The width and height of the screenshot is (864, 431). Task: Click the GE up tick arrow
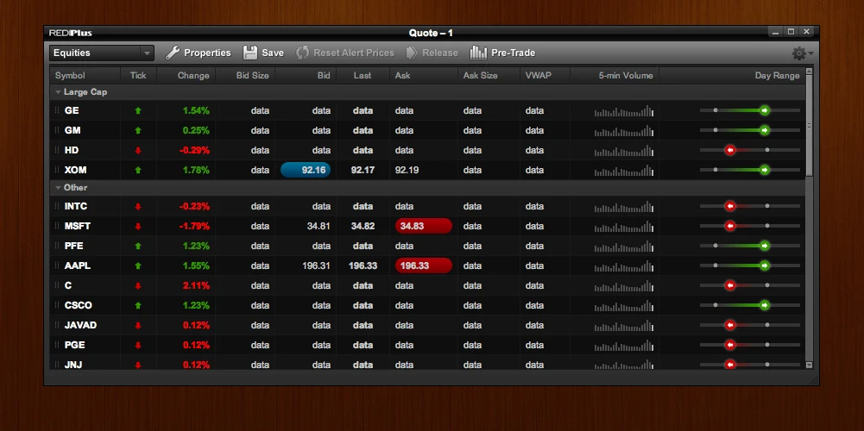coord(138,110)
